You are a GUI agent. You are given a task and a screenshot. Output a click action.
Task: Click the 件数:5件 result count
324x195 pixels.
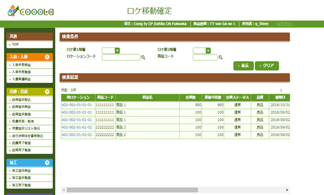pos(69,90)
